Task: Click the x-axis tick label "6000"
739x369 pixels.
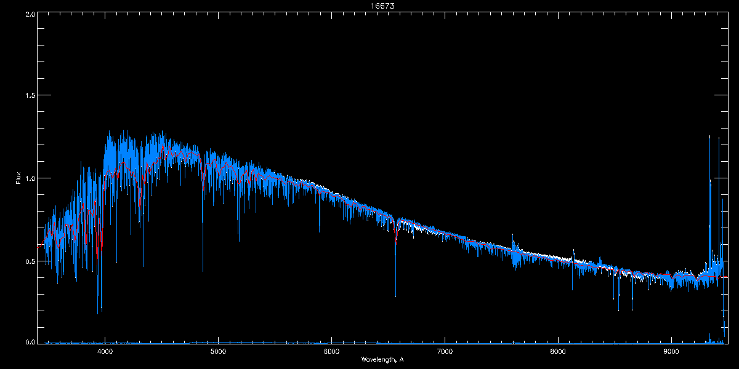Action: click(x=331, y=351)
